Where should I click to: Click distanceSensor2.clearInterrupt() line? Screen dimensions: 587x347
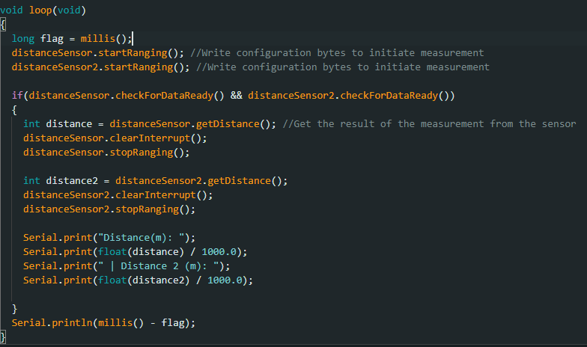click(118, 194)
